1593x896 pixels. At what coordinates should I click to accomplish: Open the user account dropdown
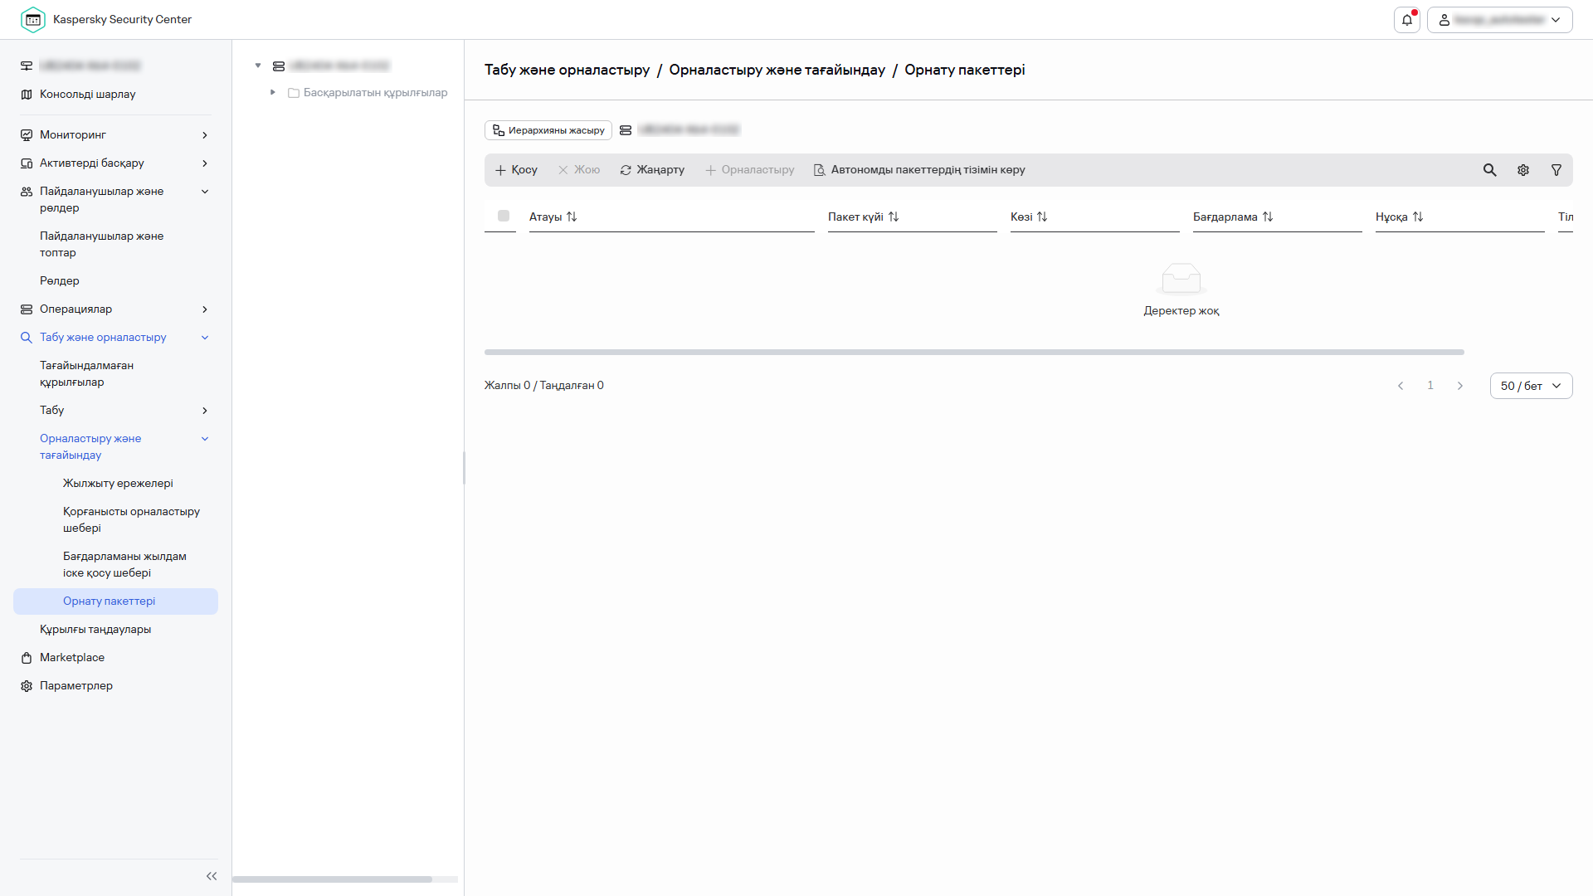coord(1499,20)
